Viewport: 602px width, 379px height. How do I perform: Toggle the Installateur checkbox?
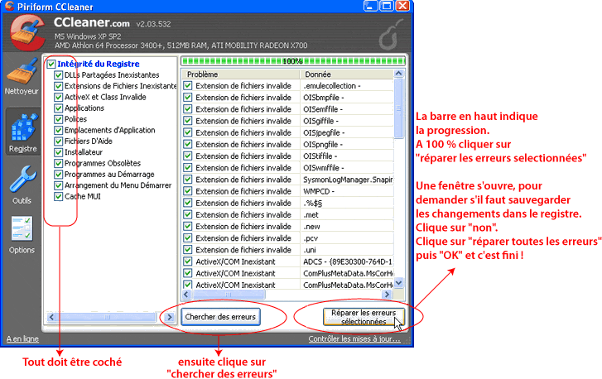(x=58, y=152)
